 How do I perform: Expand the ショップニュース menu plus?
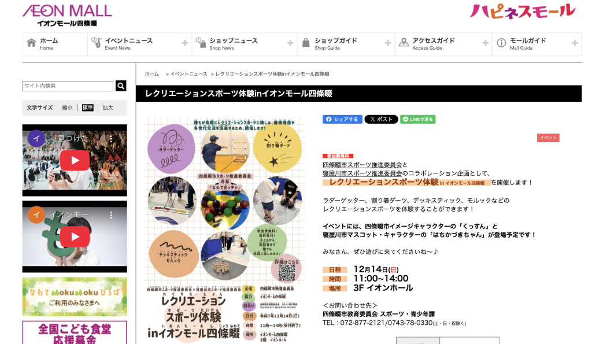[290, 43]
